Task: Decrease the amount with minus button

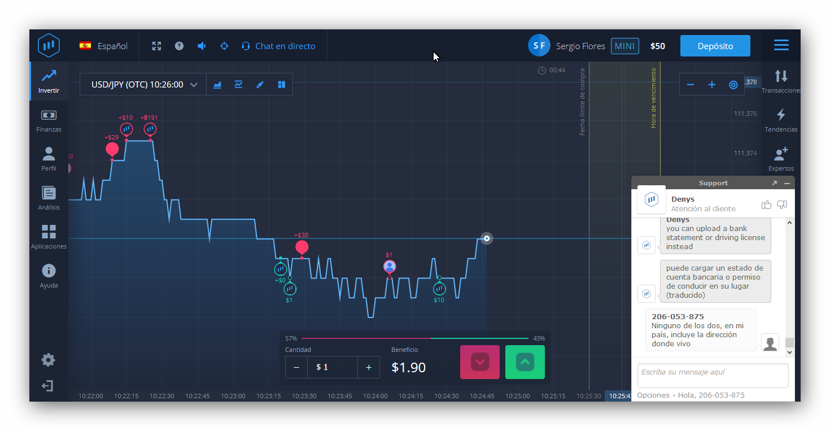Action: [x=296, y=367]
